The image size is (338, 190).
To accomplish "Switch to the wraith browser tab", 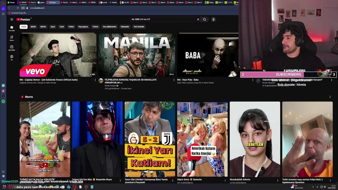I will 105,2.
